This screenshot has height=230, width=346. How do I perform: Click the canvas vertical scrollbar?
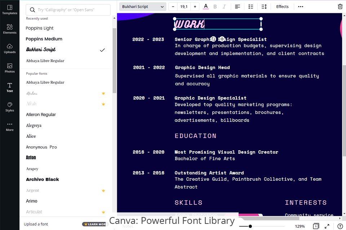(344, 111)
